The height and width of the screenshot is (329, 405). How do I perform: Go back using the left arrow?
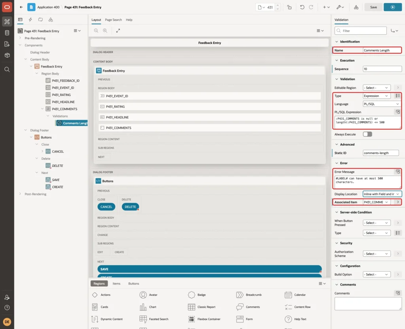(x=21, y=7)
